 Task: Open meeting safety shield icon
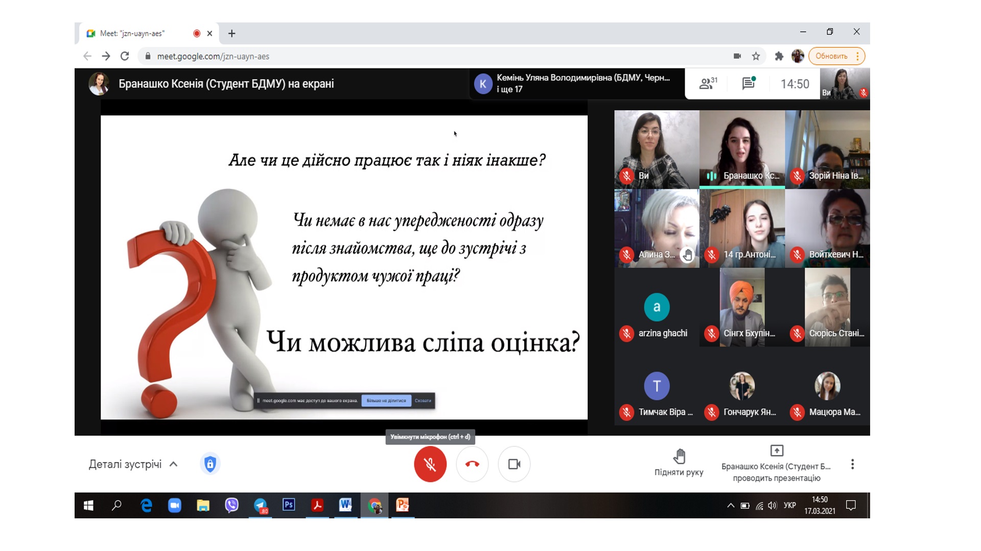click(x=210, y=464)
